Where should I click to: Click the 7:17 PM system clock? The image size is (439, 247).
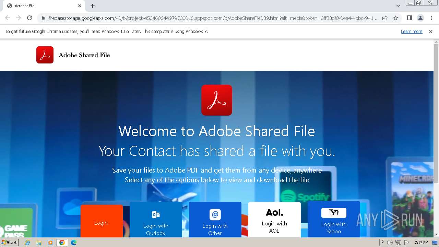[421, 243]
